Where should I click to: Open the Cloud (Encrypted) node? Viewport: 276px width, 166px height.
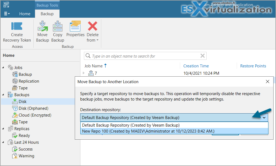(x=35, y=115)
